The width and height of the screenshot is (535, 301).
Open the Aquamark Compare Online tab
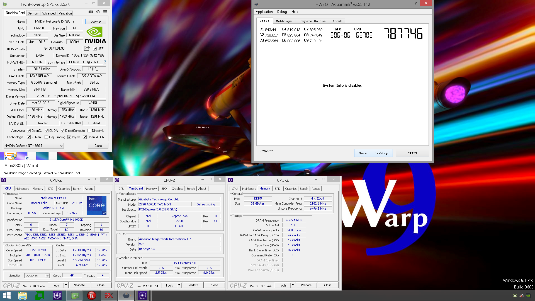click(x=312, y=21)
